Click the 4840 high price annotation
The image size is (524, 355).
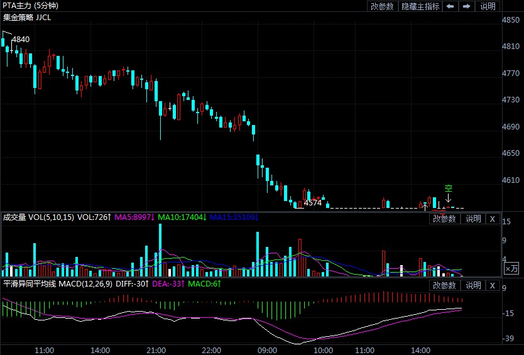pyautogui.click(x=21, y=40)
